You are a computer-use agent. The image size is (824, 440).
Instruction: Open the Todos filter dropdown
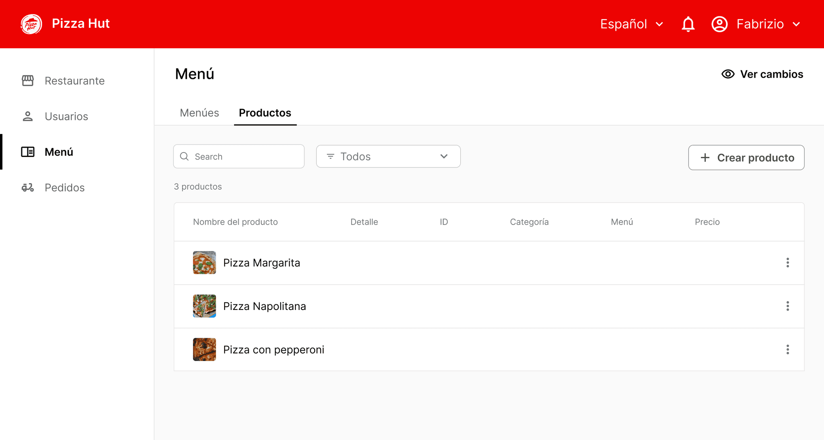(x=388, y=157)
